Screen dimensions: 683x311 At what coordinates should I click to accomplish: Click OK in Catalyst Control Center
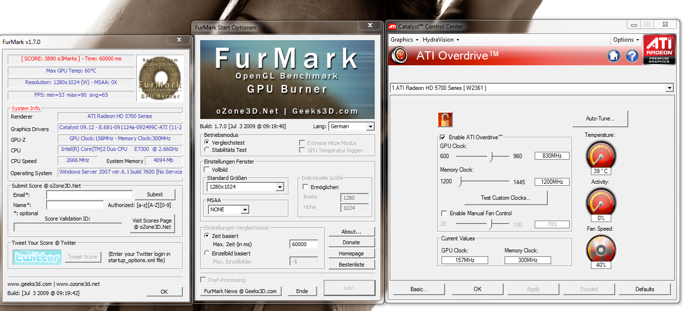click(x=477, y=289)
